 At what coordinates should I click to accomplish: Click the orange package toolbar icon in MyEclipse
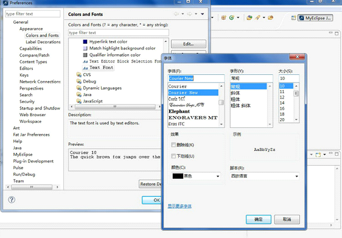(x=223, y=18)
